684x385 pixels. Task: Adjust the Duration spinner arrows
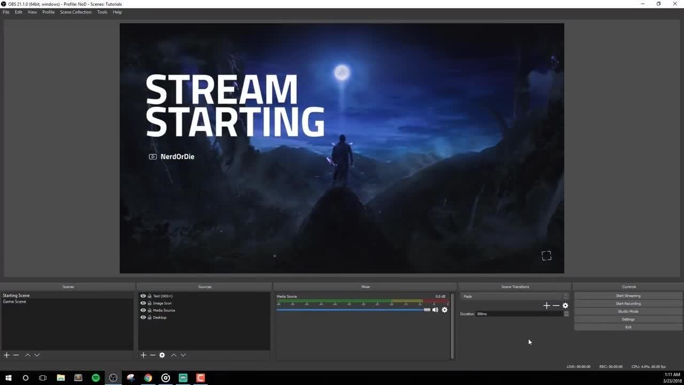(x=566, y=314)
